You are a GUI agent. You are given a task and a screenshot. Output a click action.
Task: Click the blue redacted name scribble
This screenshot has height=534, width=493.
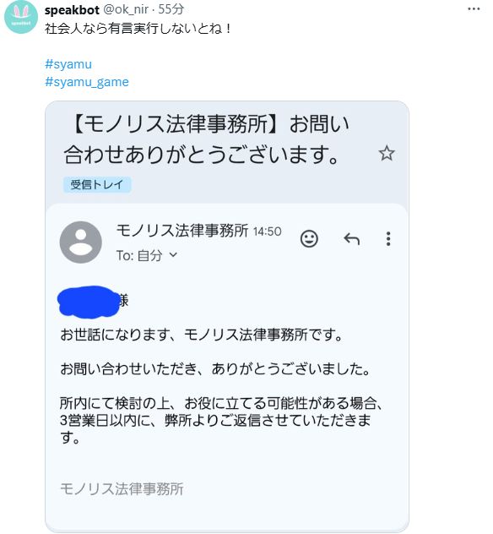88,302
